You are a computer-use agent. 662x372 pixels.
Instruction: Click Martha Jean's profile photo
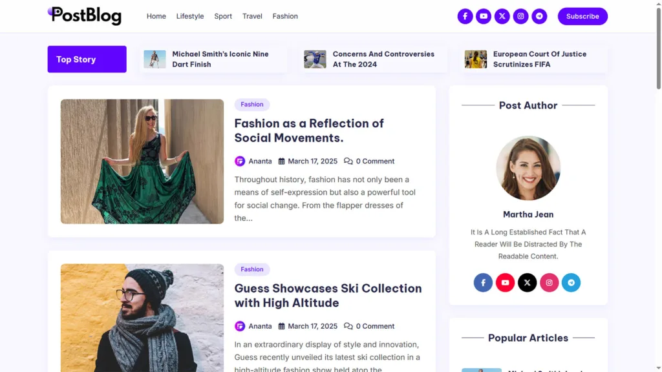[528, 168]
